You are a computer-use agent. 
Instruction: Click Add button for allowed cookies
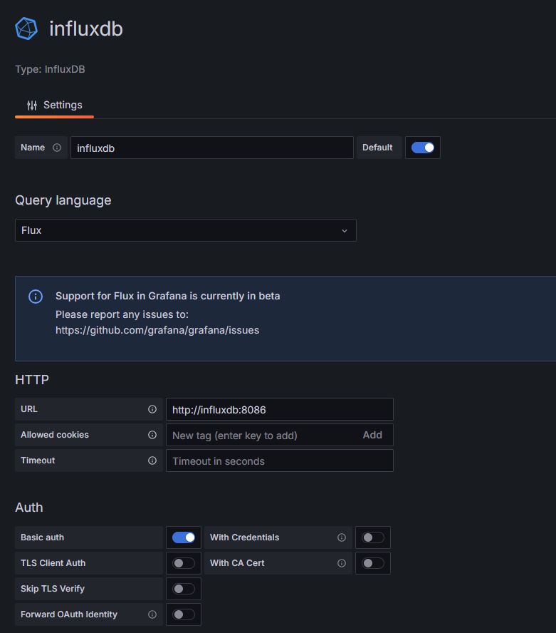(372, 435)
